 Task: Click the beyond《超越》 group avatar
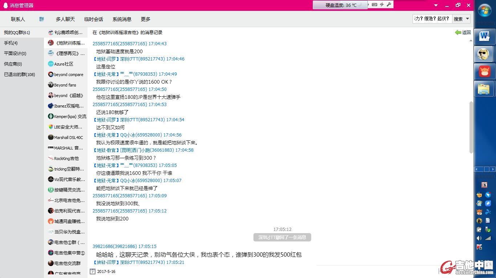(51, 95)
